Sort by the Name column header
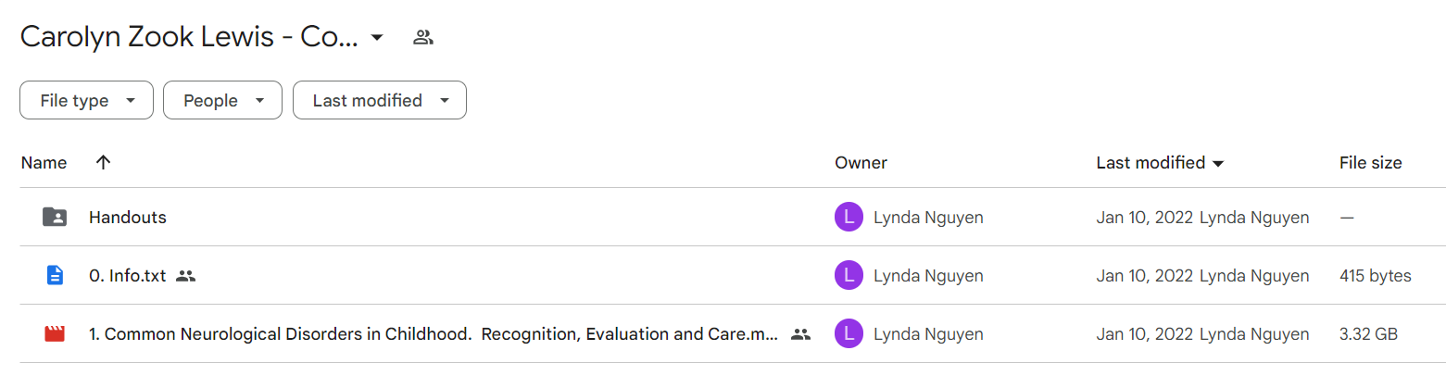Screen dimensions: 1446x388 (44, 163)
